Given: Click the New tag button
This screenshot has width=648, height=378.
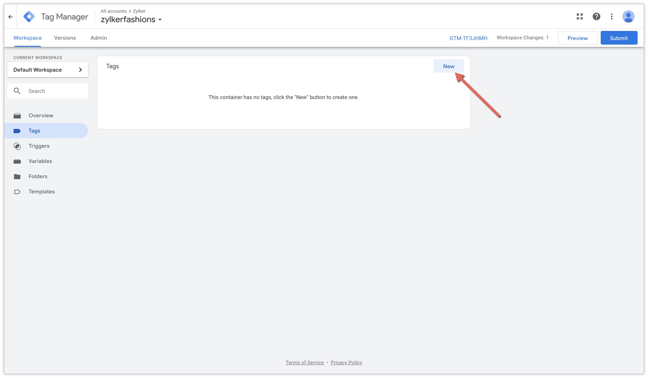Looking at the screenshot, I should [448, 66].
